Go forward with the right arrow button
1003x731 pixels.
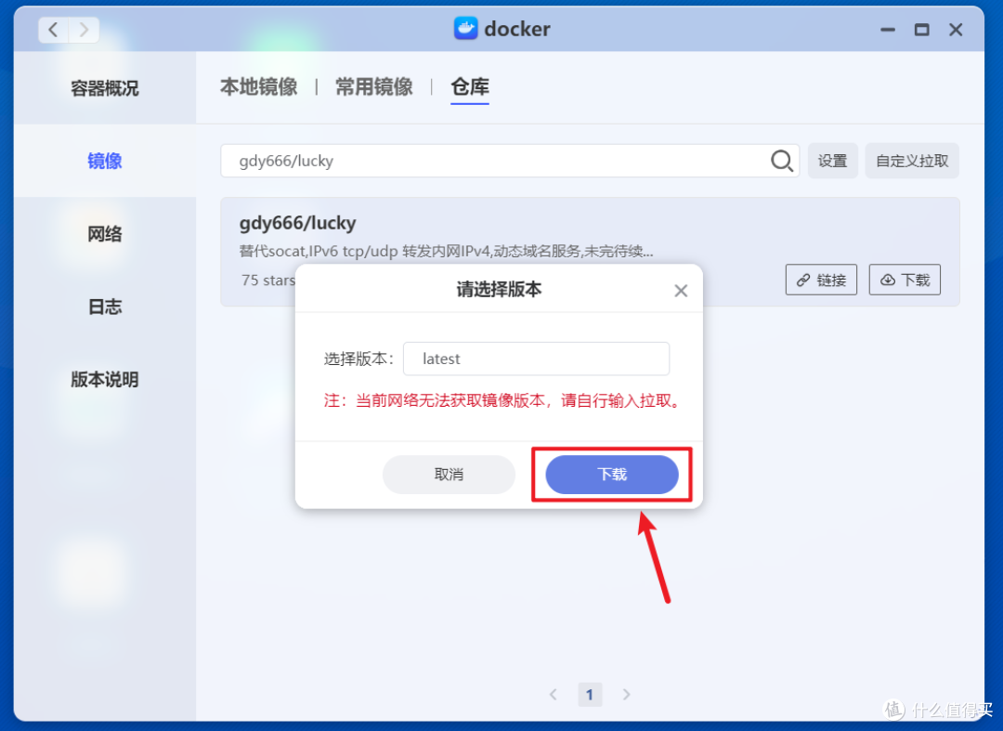tap(84, 30)
